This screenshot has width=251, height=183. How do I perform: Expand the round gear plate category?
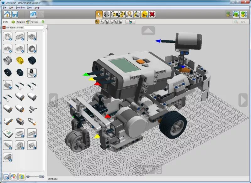[x=20, y=145]
